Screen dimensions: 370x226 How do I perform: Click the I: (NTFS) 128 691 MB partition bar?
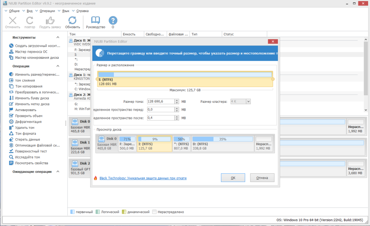(185, 79)
